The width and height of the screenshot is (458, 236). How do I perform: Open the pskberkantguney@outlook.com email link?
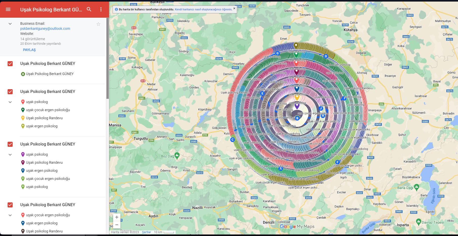click(45, 29)
